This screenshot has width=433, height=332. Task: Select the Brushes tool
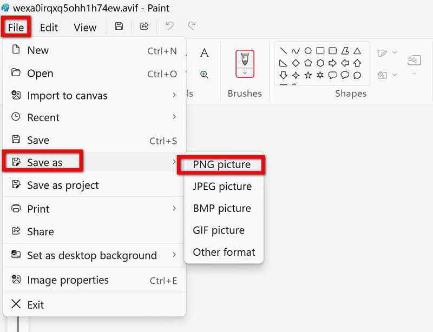(245, 58)
